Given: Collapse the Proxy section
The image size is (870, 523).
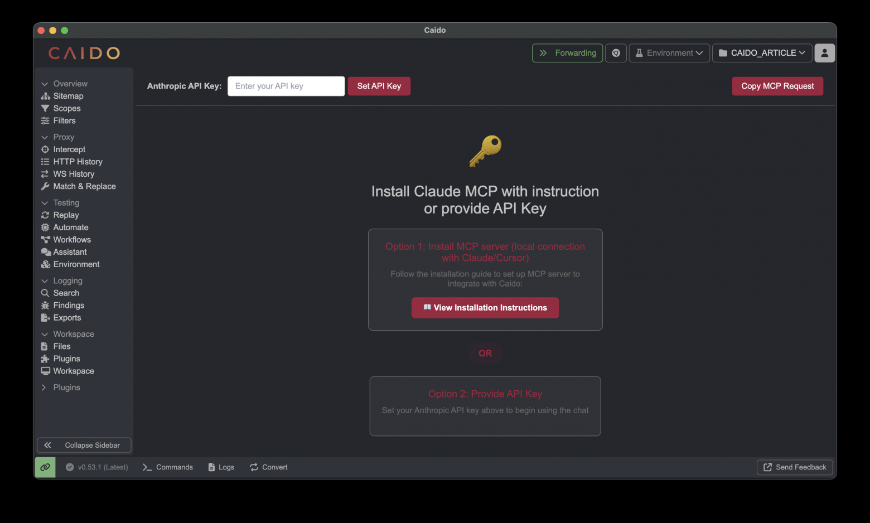Looking at the screenshot, I should pyautogui.click(x=45, y=137).
